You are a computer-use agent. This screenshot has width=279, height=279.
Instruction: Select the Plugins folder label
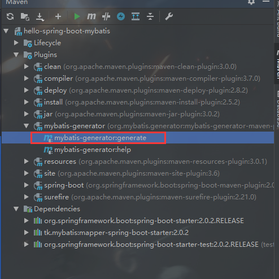tap(45, 55)
